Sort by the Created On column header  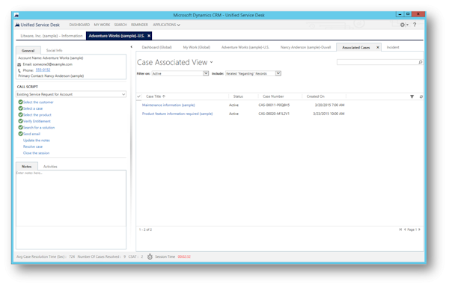coord(315,96)
